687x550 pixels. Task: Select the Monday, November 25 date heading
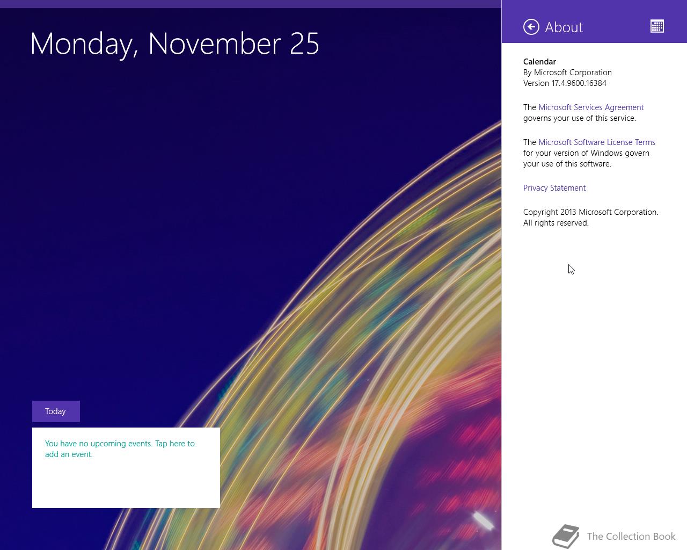point(175,44)
